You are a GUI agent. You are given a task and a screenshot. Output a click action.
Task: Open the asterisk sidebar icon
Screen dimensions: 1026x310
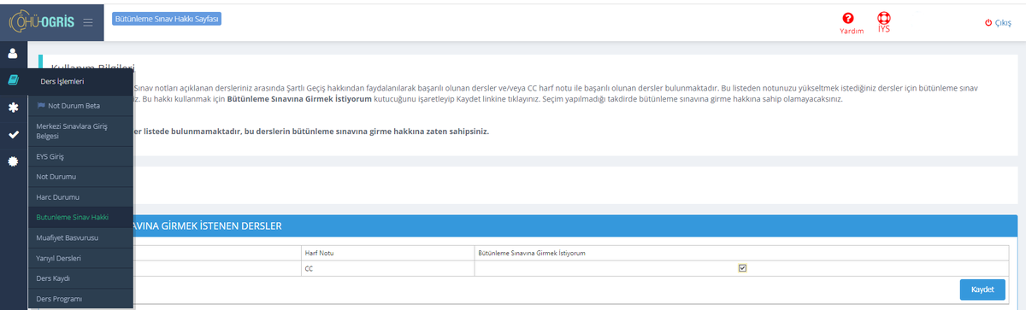pyautogui.click(x=13, y=108)
